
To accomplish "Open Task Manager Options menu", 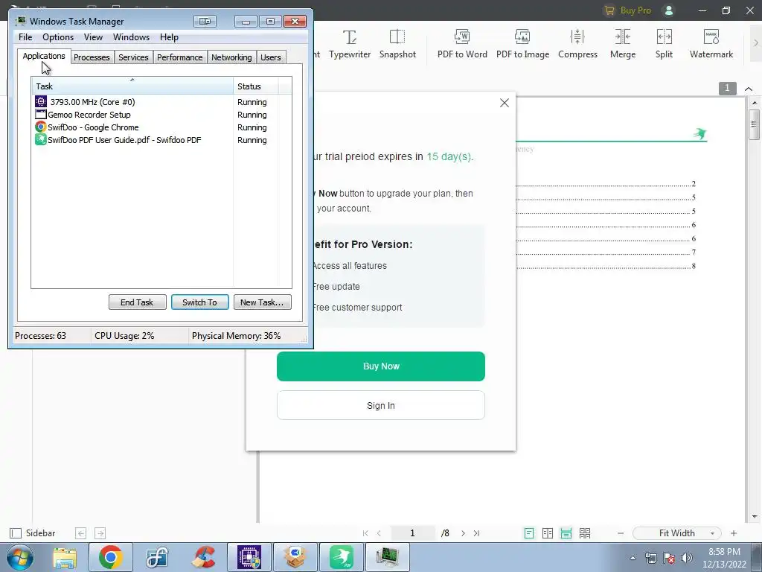I will point(58,37).
